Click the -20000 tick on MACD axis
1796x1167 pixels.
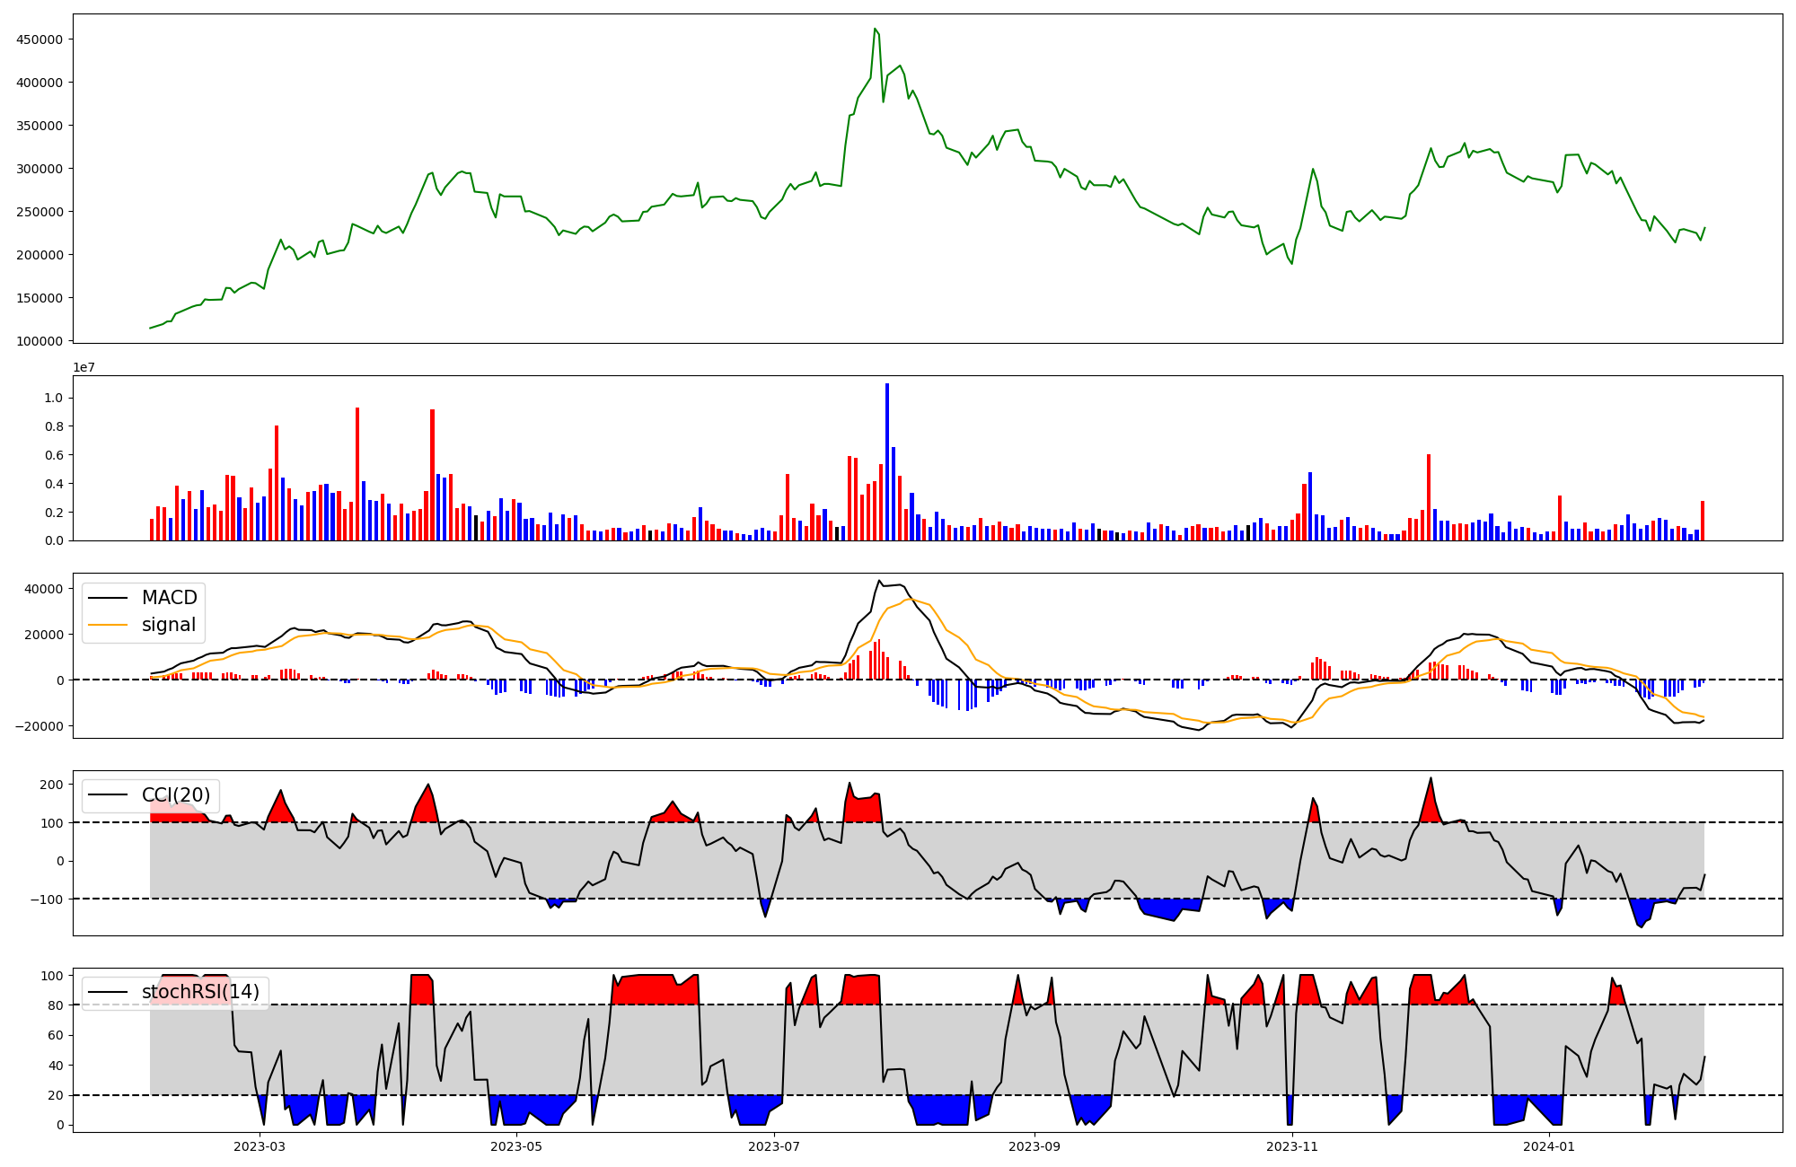coord(41,726)
